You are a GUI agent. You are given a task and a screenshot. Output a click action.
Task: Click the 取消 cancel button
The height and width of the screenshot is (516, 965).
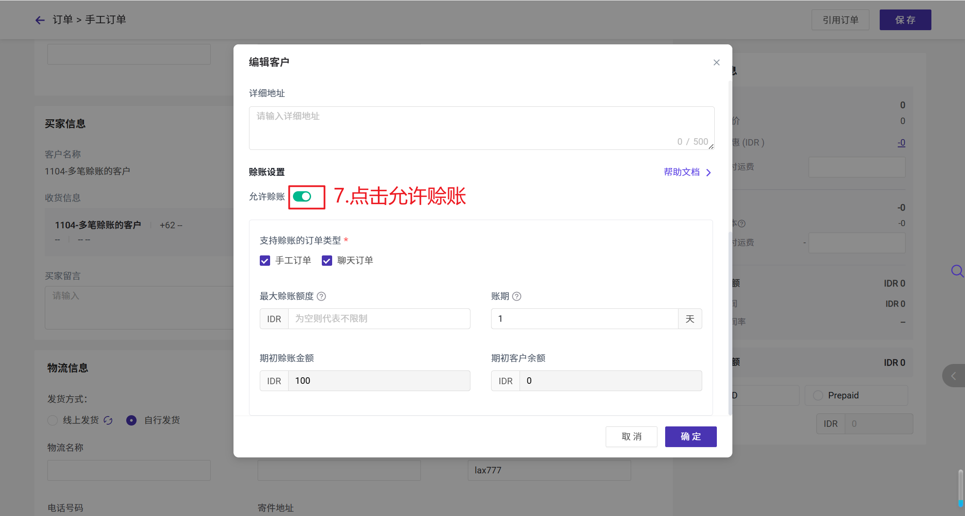(632, 437)
